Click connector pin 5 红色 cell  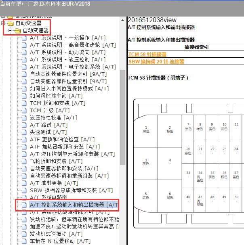coord(146,196)
